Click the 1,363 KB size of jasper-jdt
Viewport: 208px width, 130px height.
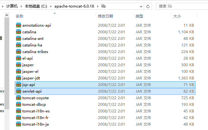click(186, 78)
